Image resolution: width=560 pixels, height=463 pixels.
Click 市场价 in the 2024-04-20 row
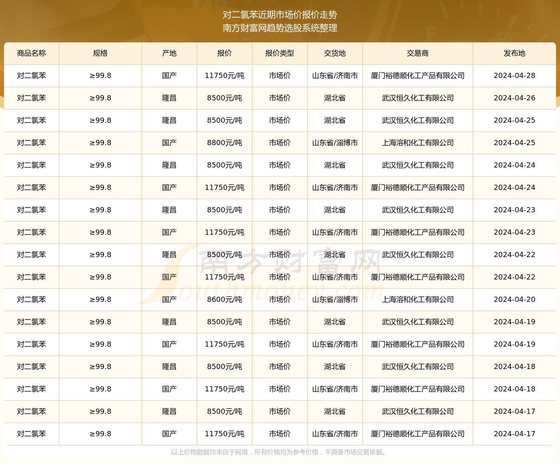pos(280,299)
